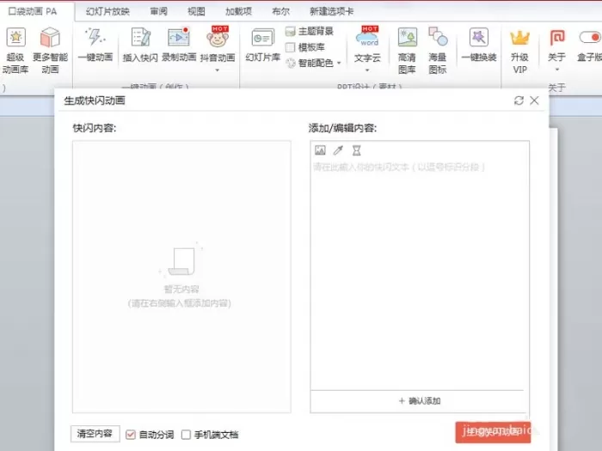
Task: Toggle the 盒子版 switch
Action: point(590,37)
